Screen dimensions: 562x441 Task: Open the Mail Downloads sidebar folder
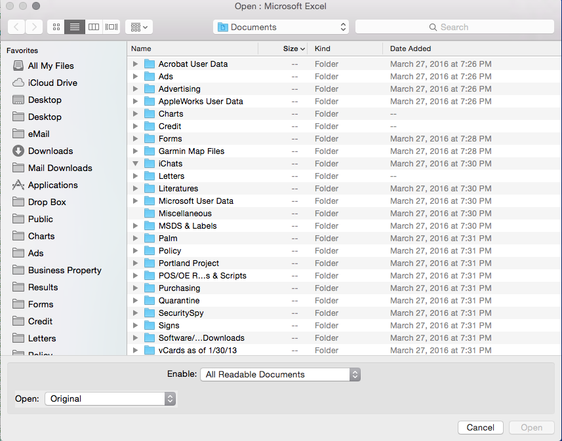coord(60,168)
